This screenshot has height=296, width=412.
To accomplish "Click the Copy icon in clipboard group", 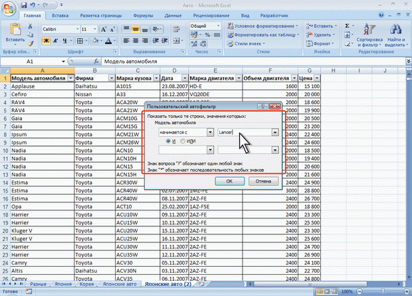I will (30, 35).
